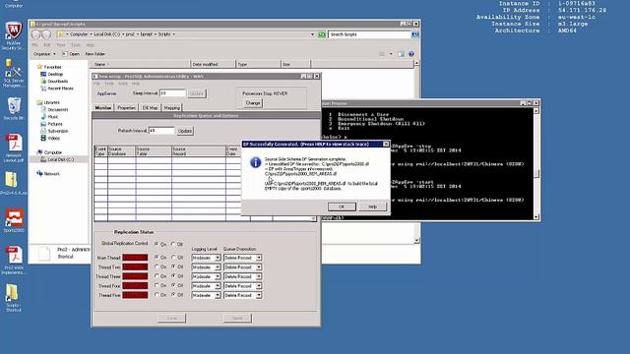The width and height of the screenshot is (630, 354).
Task: Click New folder in Explorer toolbar
Action: (x=95, y=54)
